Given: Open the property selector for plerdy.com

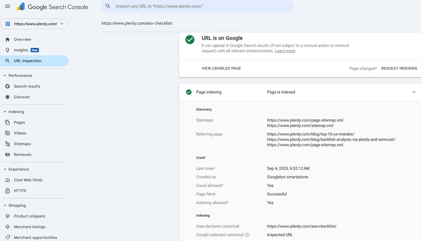Looking at the screenshot, I should click(x=34, y=24).
